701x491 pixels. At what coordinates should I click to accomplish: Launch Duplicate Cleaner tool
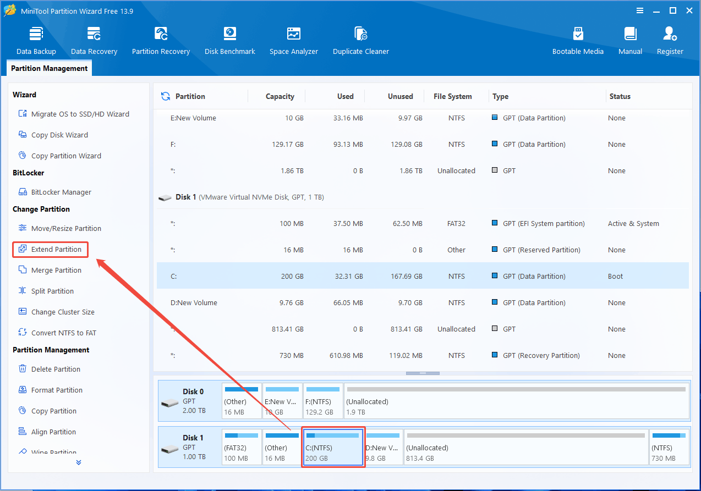click(361, 41)
